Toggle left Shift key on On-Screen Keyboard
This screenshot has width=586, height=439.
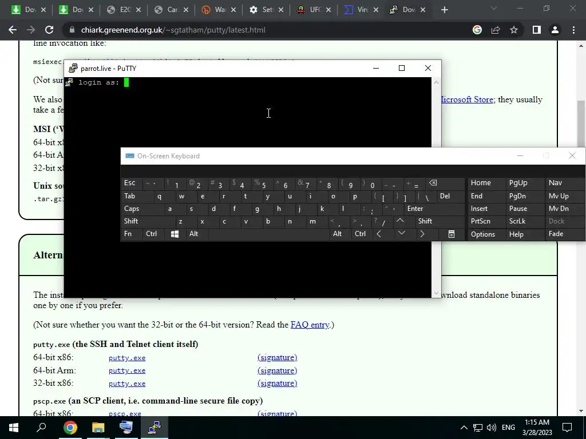(x=148, y=221)
